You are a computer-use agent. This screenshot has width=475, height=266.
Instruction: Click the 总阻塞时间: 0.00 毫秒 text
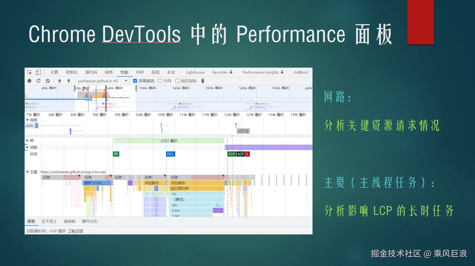46,231
